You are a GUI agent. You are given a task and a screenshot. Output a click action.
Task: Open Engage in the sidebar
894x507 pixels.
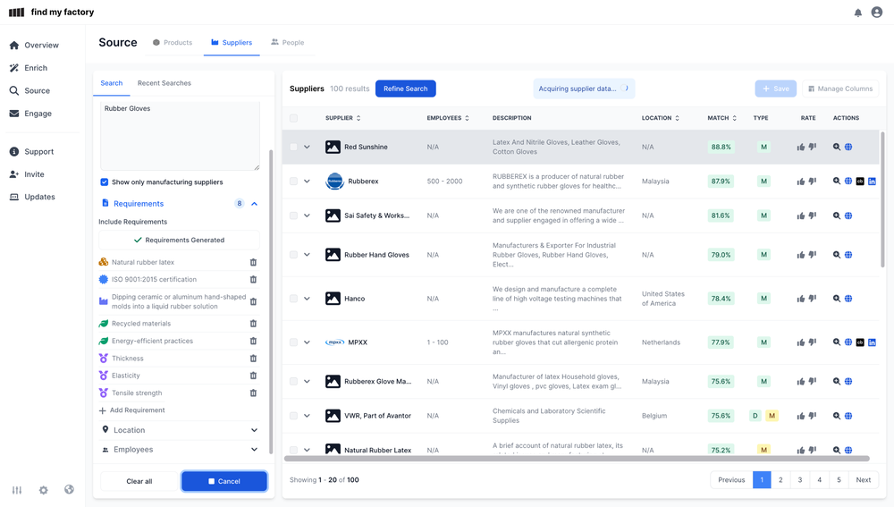pos(30,114)
